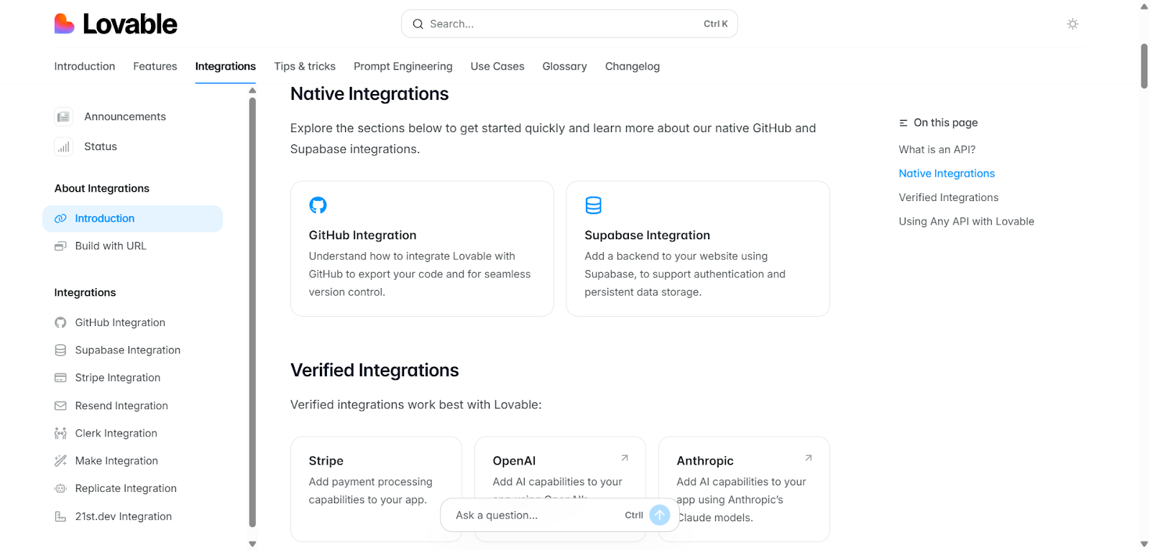This screenshot has height=550, width=1150.
Task: Open the Build with URL page
Action: [111, 246]
